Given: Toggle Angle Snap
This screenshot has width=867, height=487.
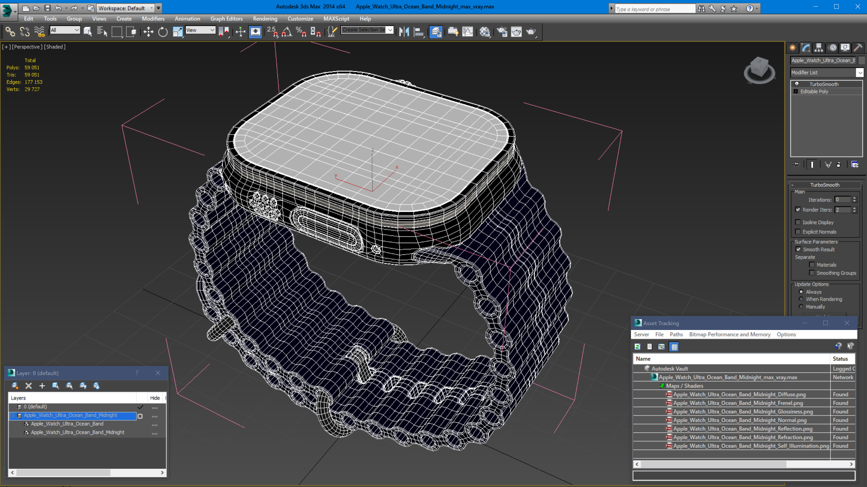Looking at the screenshot, I should [287, 32].
